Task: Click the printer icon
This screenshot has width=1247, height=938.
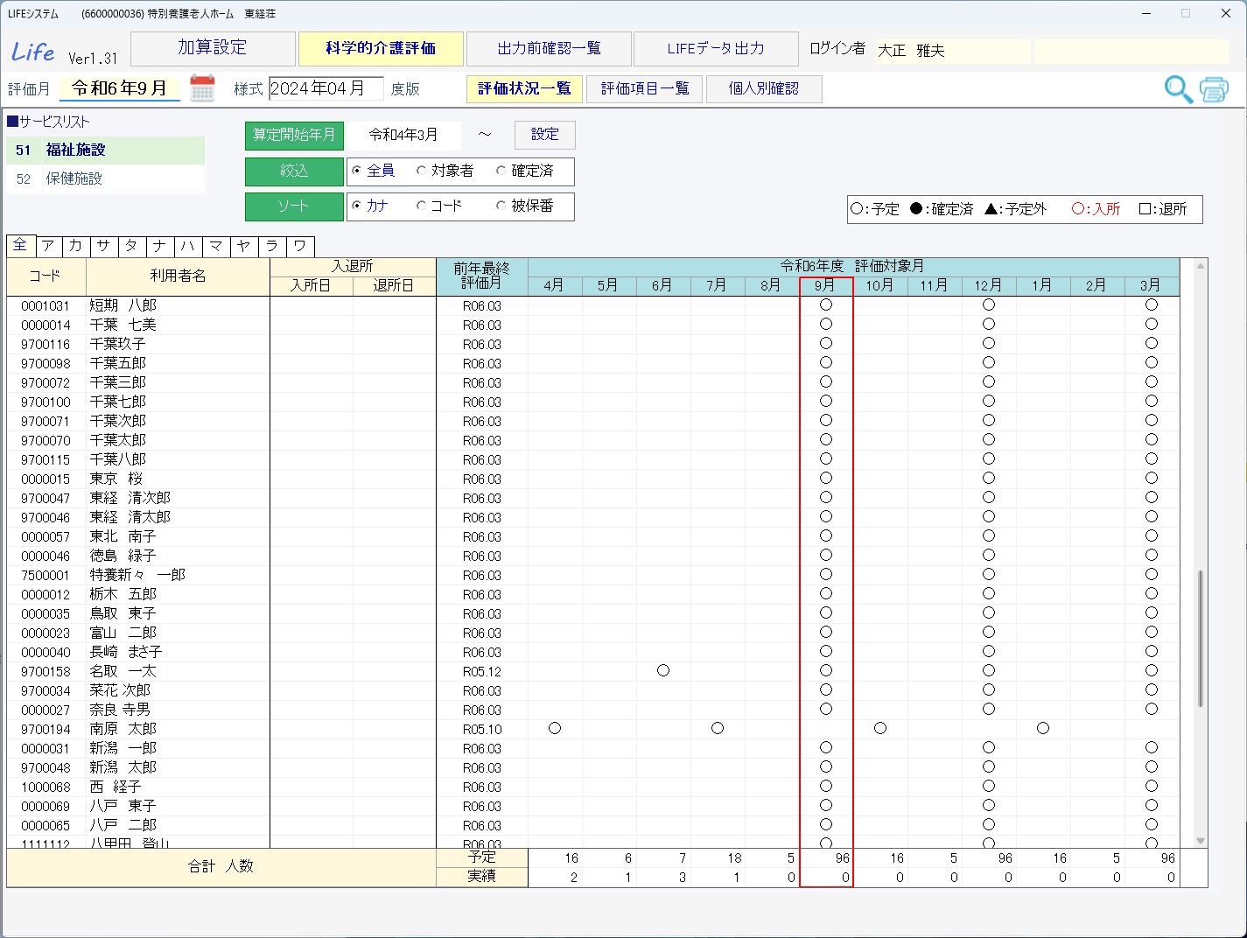Action: (x=1214, y=89)
